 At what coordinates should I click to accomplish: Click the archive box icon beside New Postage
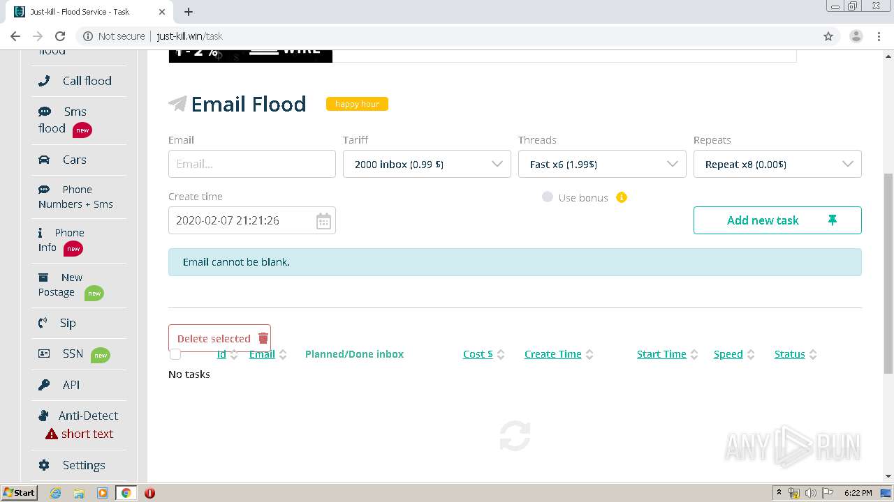click(x=43, y=277)
